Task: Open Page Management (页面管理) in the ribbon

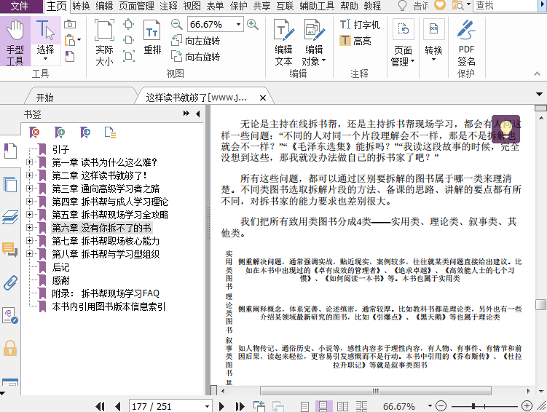Action: (x=403, y=42)
